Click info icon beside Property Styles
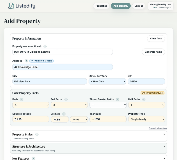This screenshot has height=160, width=177. tap(37, 134)
